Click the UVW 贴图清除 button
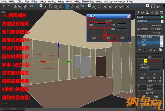Screen dimensions: 165x111 click(143, 29)
